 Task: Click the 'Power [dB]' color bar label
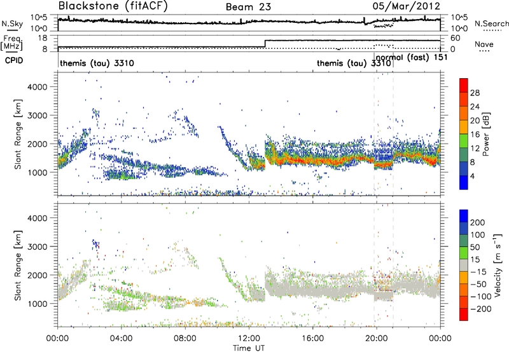coord(485,134)
